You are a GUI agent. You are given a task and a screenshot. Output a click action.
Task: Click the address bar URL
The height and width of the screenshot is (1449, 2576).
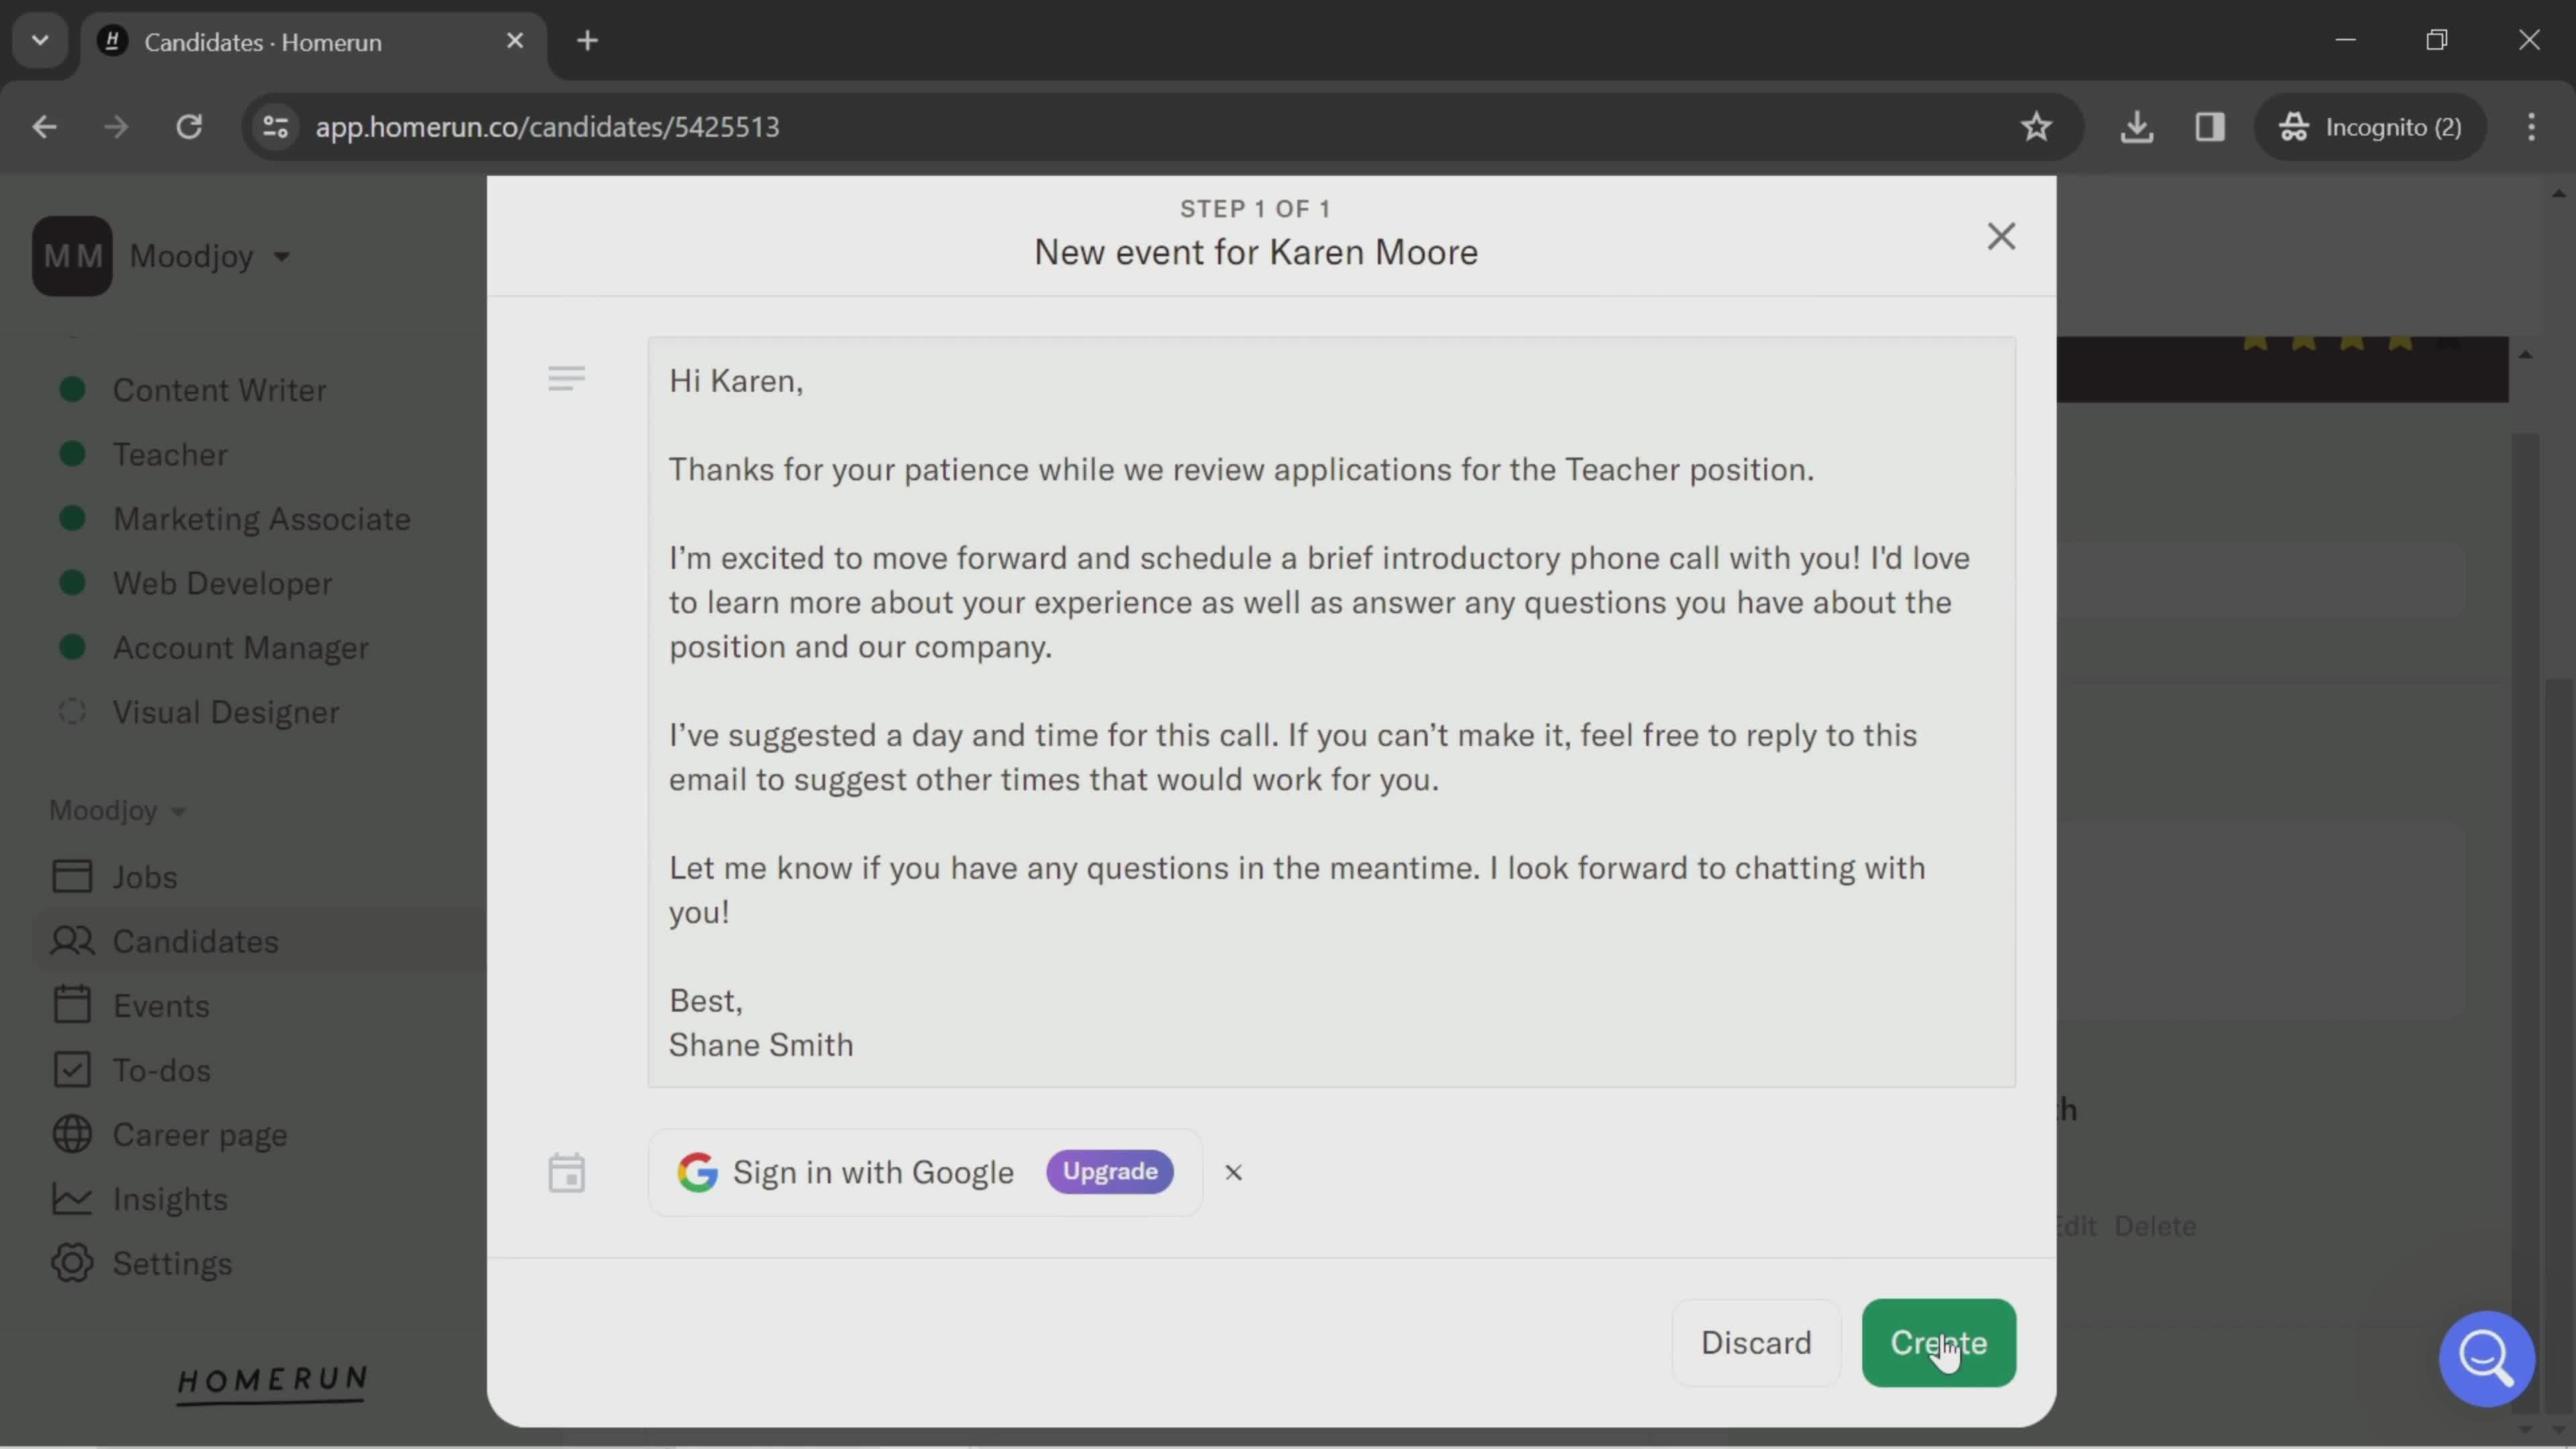[547, 127]
